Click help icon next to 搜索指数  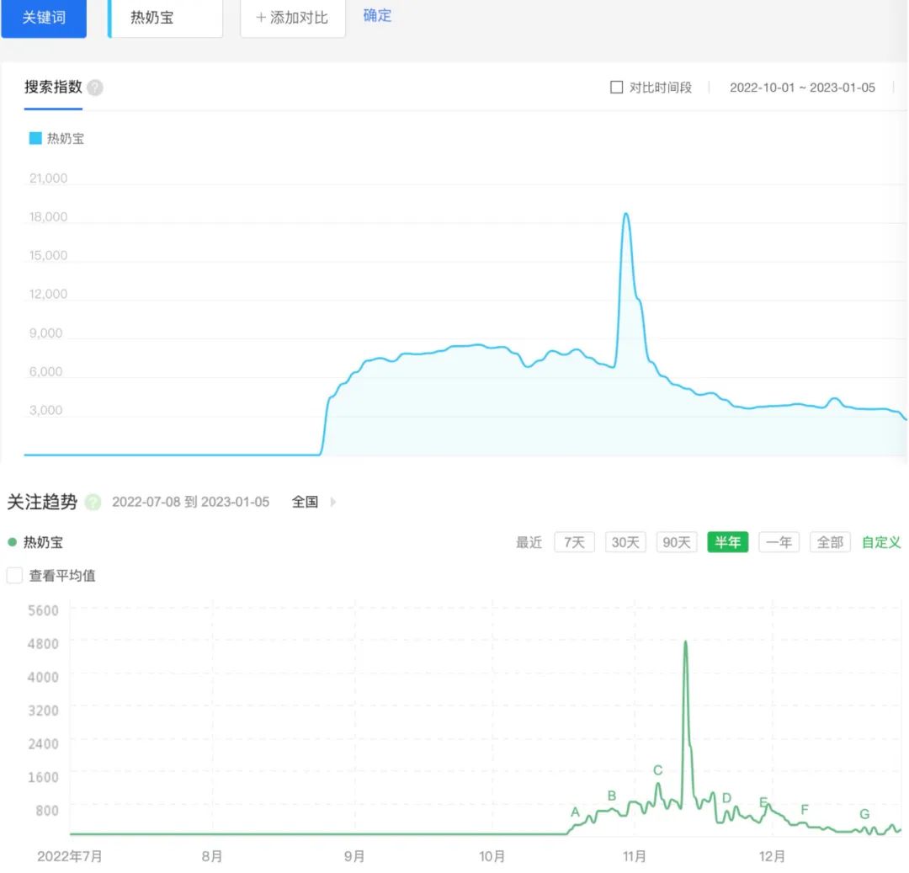click(x=95, y=88)
